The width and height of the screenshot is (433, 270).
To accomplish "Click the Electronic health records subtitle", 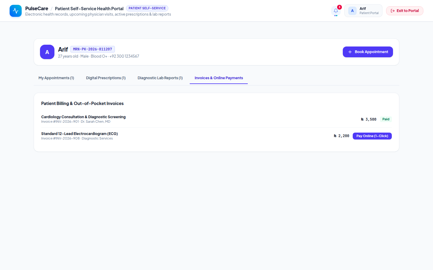I will [98, 14].
